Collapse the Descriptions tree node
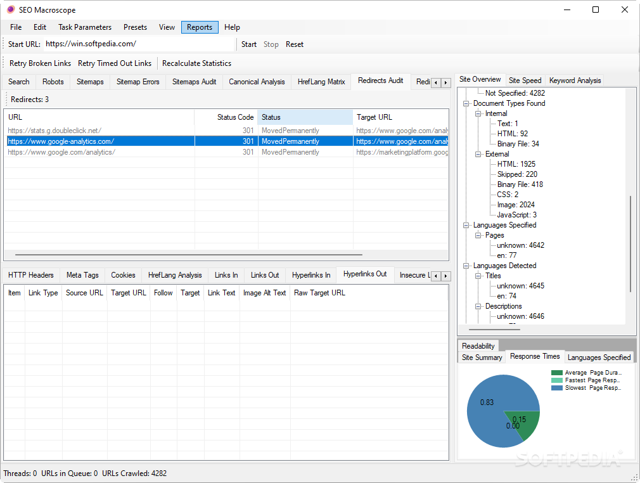The width and height of the screenshot is (640, 483). (x=478, y=307)
